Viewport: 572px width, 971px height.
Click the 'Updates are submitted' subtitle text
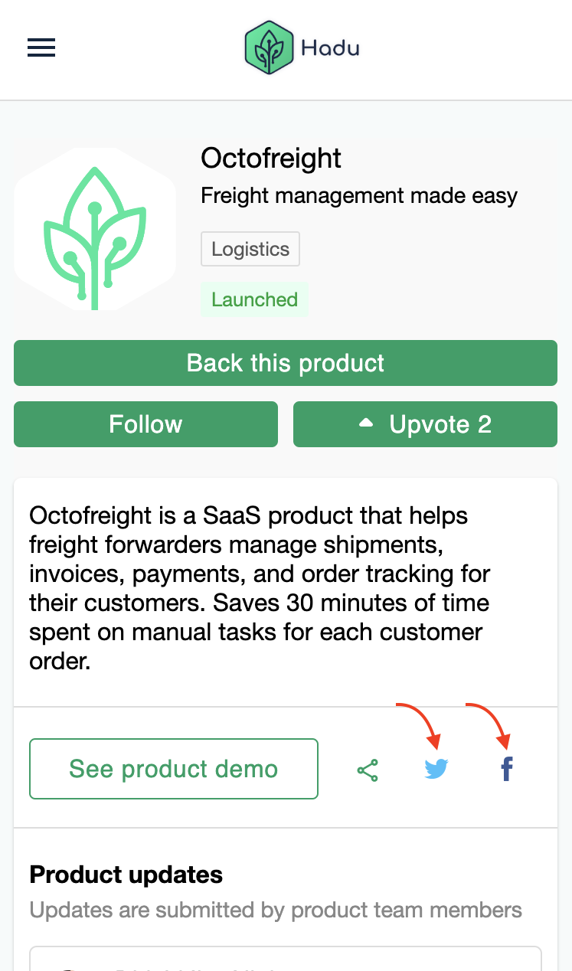(276, 911)
